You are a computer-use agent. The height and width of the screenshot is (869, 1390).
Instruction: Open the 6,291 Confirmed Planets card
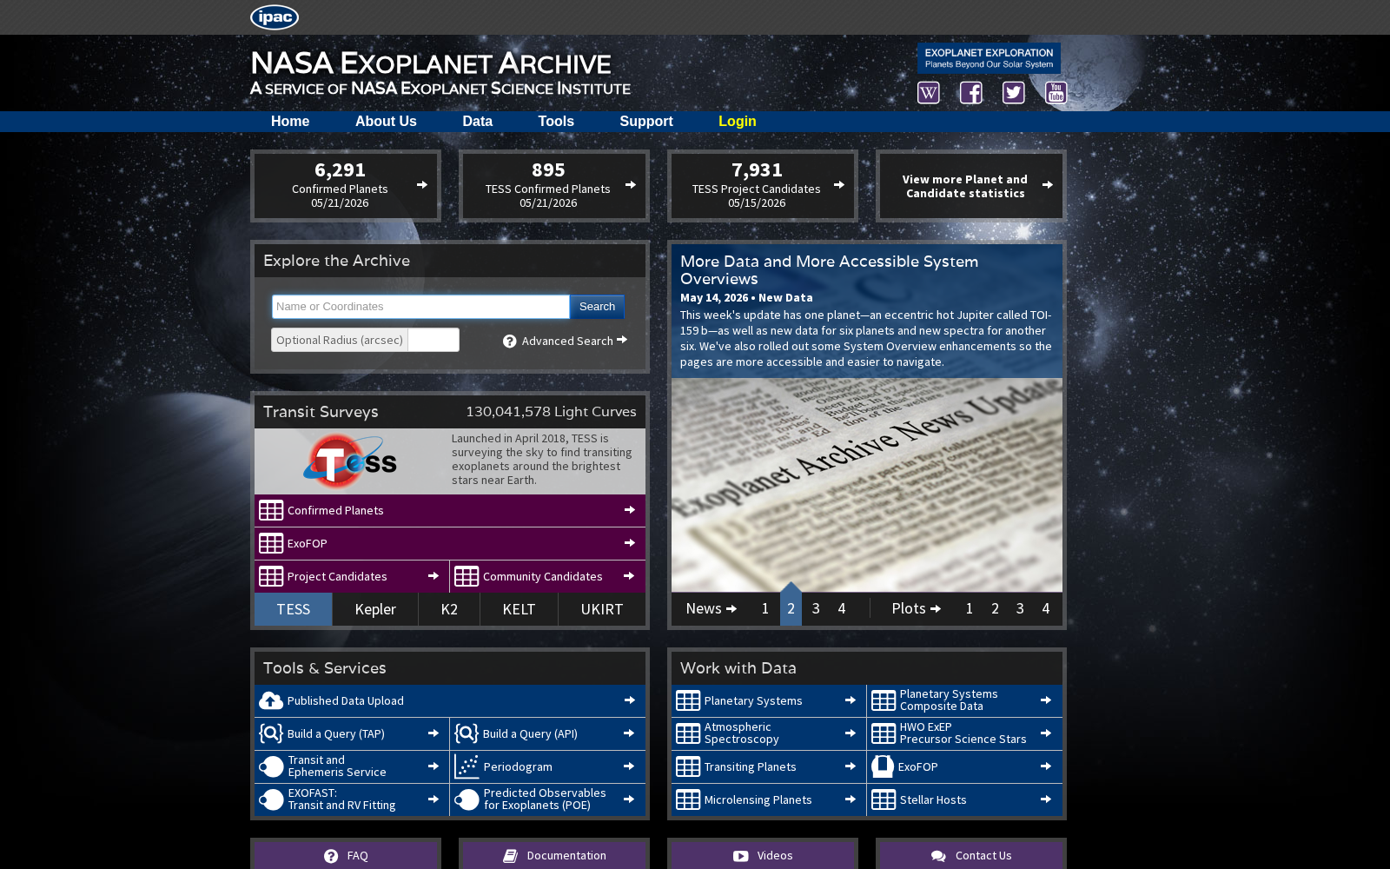click(346, 186)
